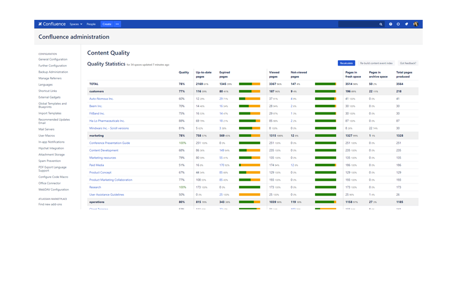Screen dimensions: 457x281
Task: Open the FitBand Inc. space link
Action: click(x=97, y=114)
